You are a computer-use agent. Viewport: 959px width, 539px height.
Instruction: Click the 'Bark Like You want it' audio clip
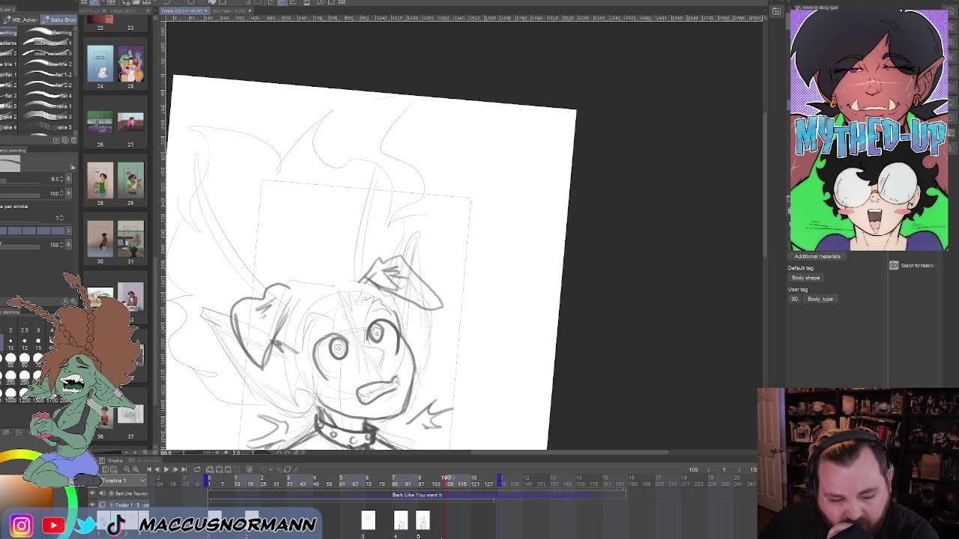[x=417, y=495]
